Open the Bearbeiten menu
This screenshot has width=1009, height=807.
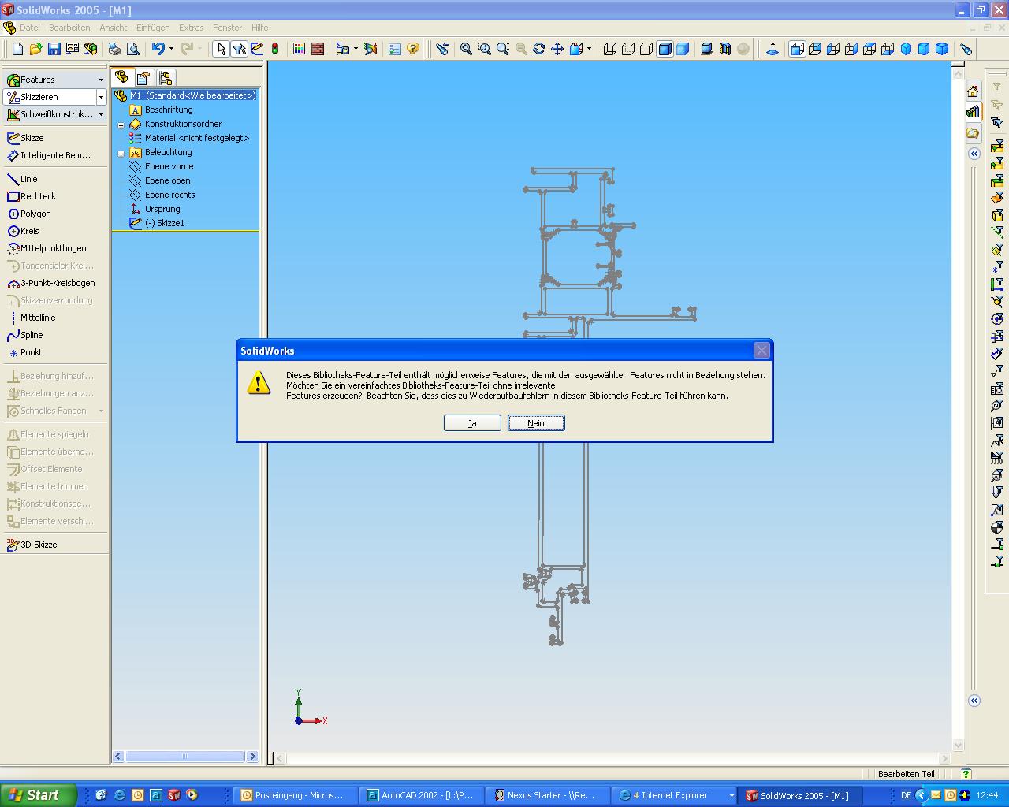[69, 28]
